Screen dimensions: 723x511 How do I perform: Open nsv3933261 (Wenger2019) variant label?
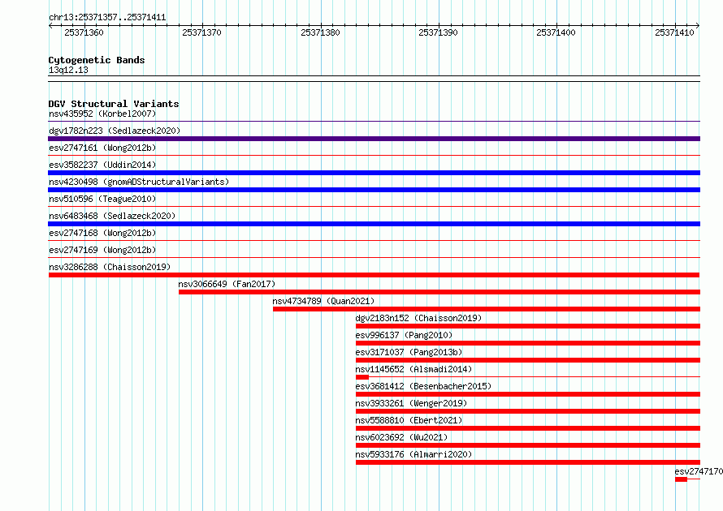(x=411, y=403)
